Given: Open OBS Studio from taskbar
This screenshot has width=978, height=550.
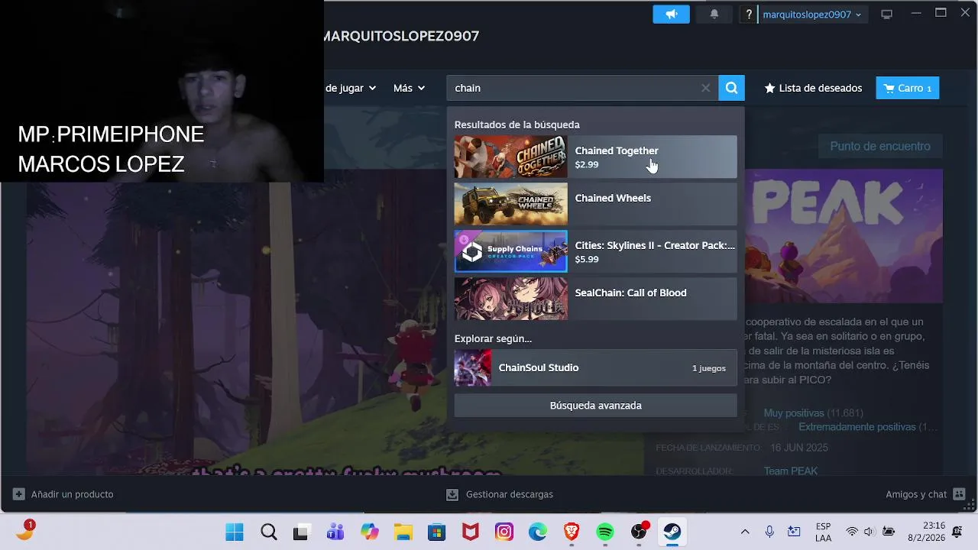Looking at the screenshot, I should pos(639,532).
